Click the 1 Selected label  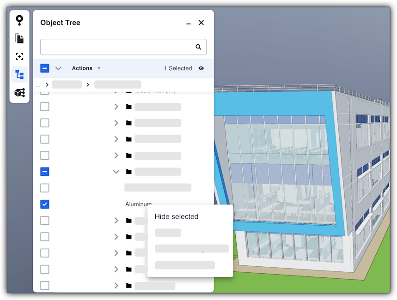pyautogui.click(x=178, y=68)
